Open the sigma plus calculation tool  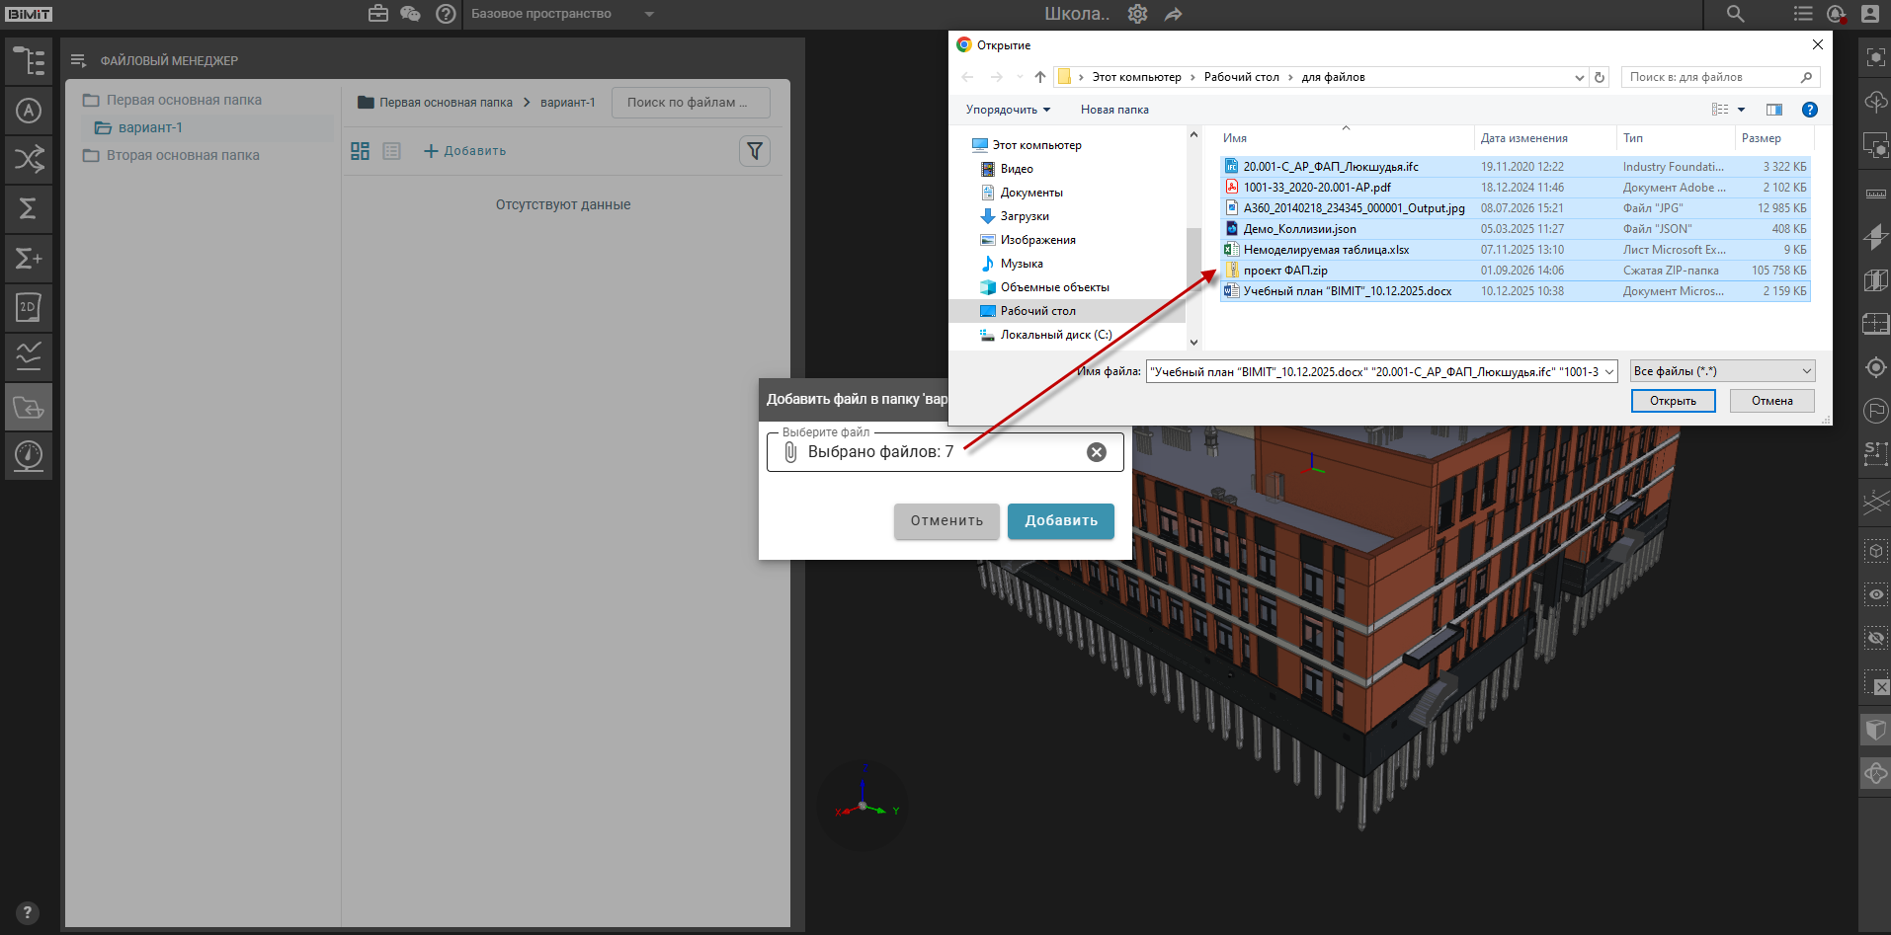[29, 259]
